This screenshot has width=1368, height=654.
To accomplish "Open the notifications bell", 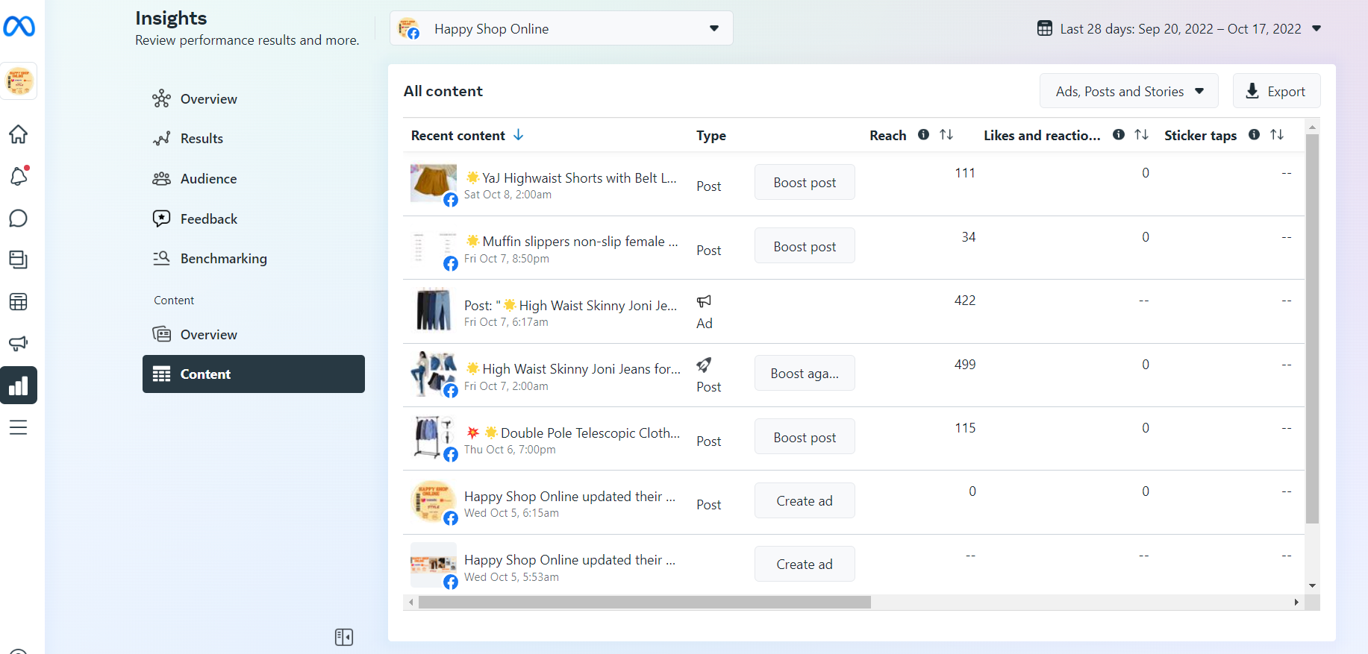I will pos(19,177).
